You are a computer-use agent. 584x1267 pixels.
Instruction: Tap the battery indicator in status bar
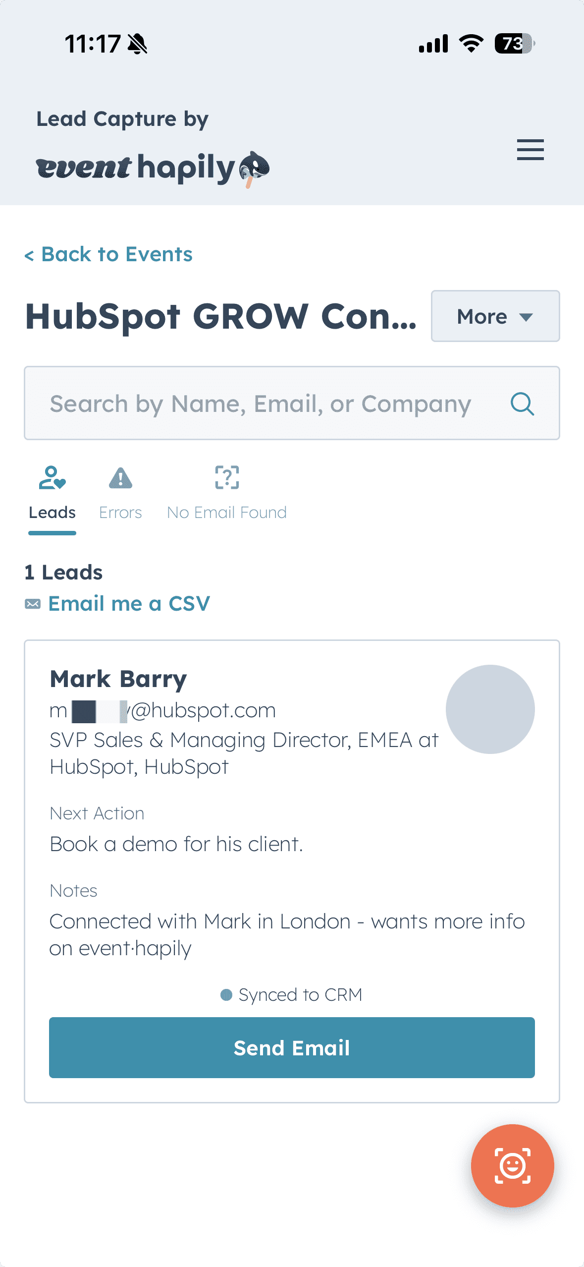point(514,44)
